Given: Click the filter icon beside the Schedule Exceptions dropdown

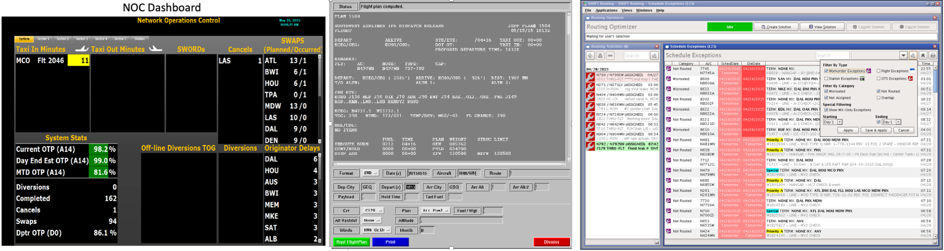Looking at the screenshot, I should tap(913, 56).
